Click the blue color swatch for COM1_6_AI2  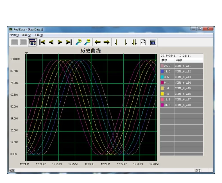[162, 71]
